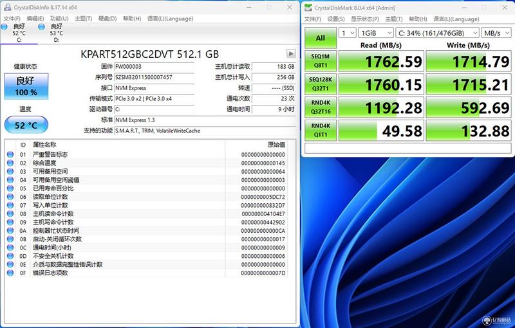Open 文件(F) menu in CrystalDiskInfo
The width and height of the screenshot is (515, 328).
pyautogui.click(x=12, y=19)
